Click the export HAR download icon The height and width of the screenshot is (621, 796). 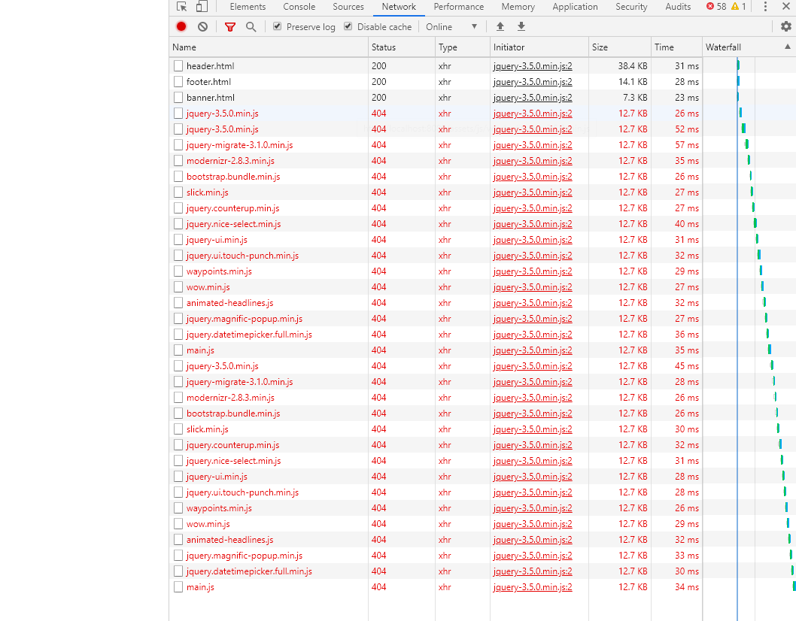click(x=521, y=26)
